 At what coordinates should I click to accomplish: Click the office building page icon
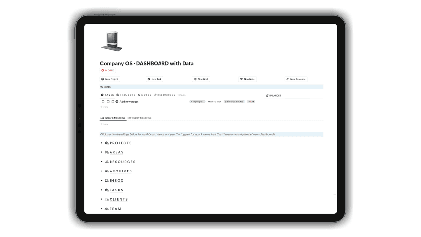pos(112,41)
